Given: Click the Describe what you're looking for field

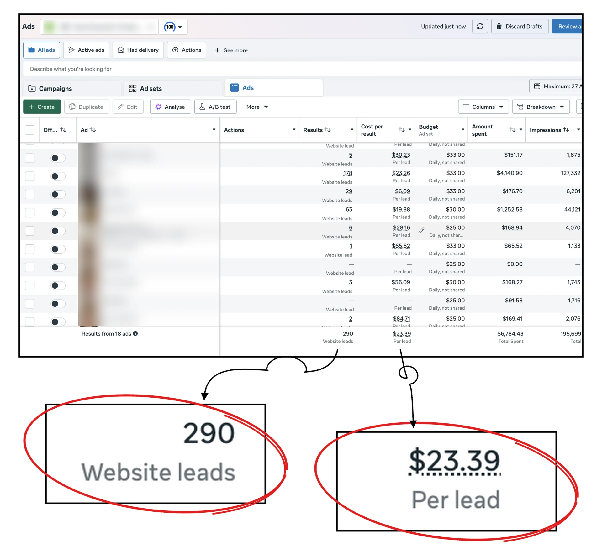Looking at the screenshot, I should click(303, 69).
